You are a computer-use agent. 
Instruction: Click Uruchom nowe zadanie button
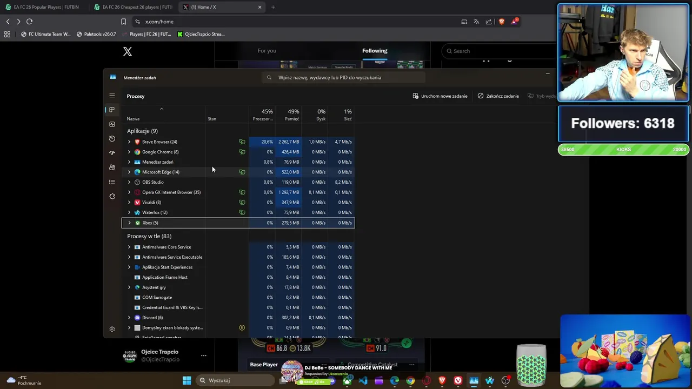coord(440,96)
